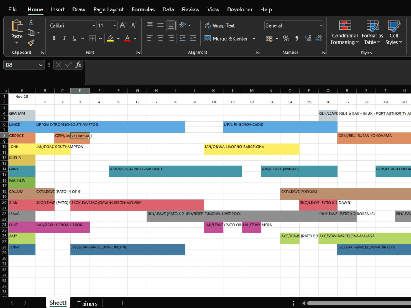Viewport: 411px width, 308px height.
Task: Click the Orientation text angle icon
Action: coord(182,25)
